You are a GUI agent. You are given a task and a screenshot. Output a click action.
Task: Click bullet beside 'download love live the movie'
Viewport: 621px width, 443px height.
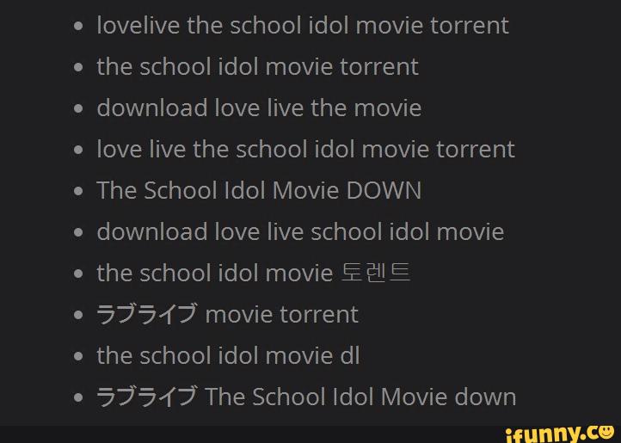pyautogui.click(x=78, y=108)
